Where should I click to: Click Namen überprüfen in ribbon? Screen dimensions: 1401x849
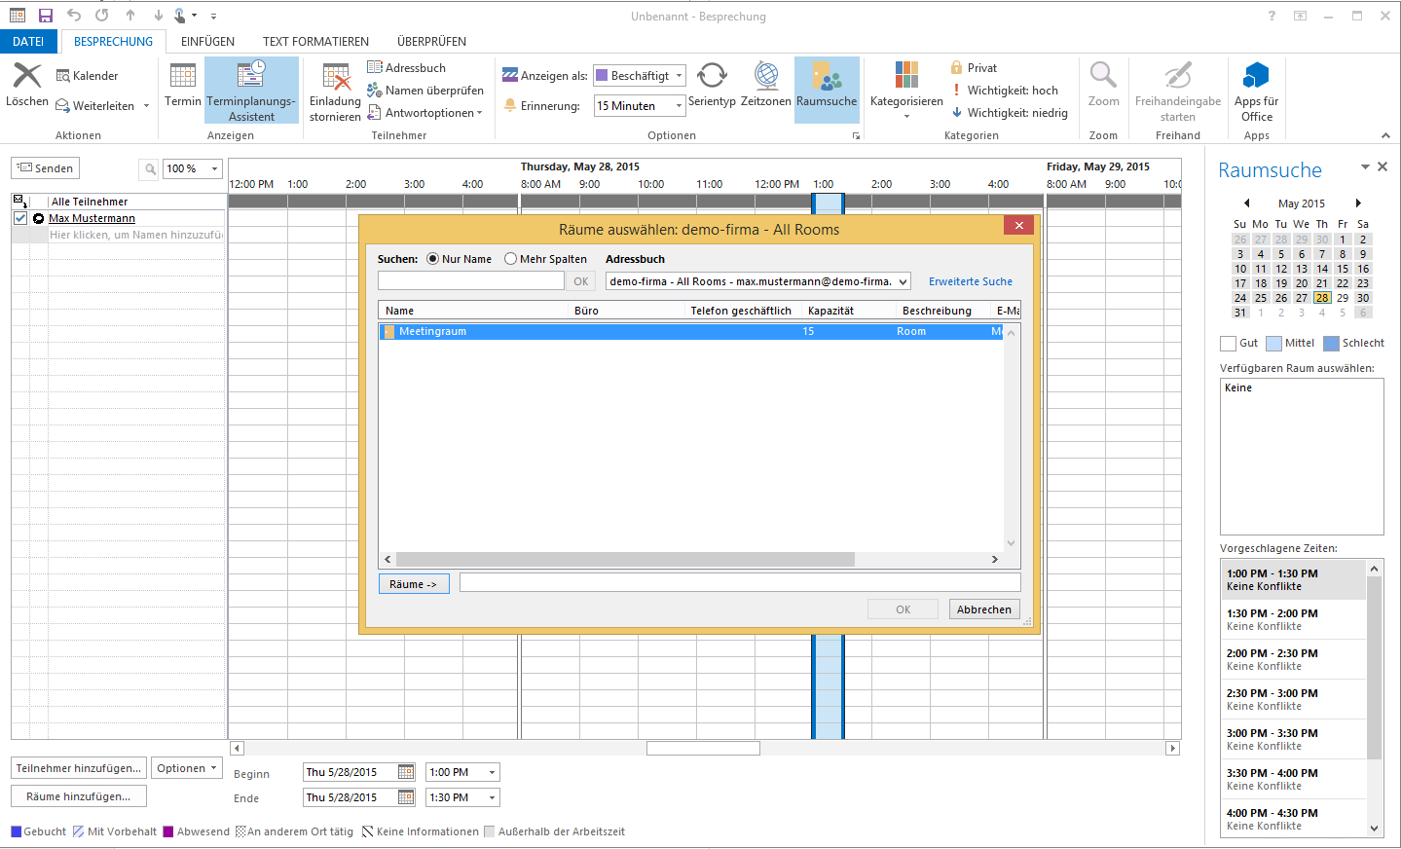click(424, 91)
